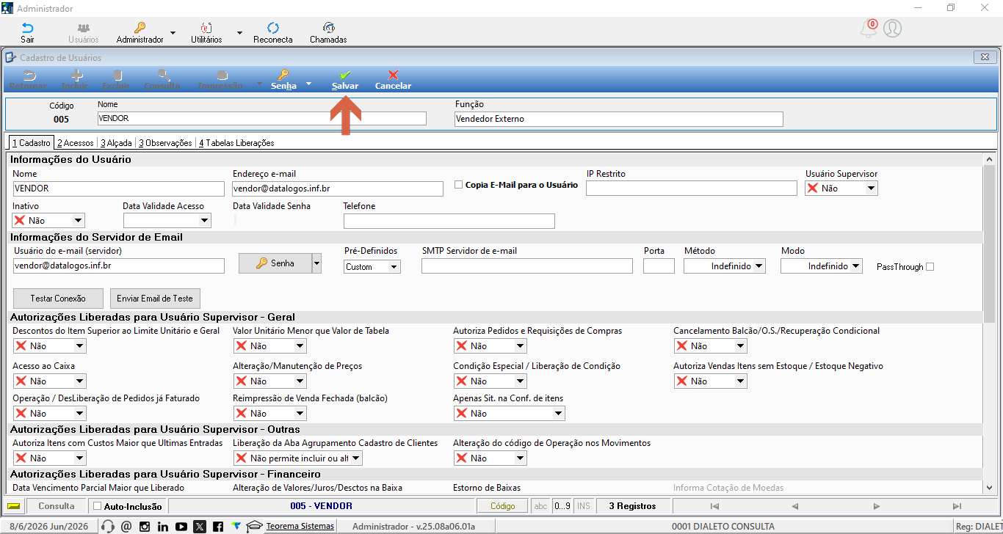This screenshot has height=534, width=1003.
Task: Click the Enviar Email de Teste button
Action: click(x=155, y=299)
